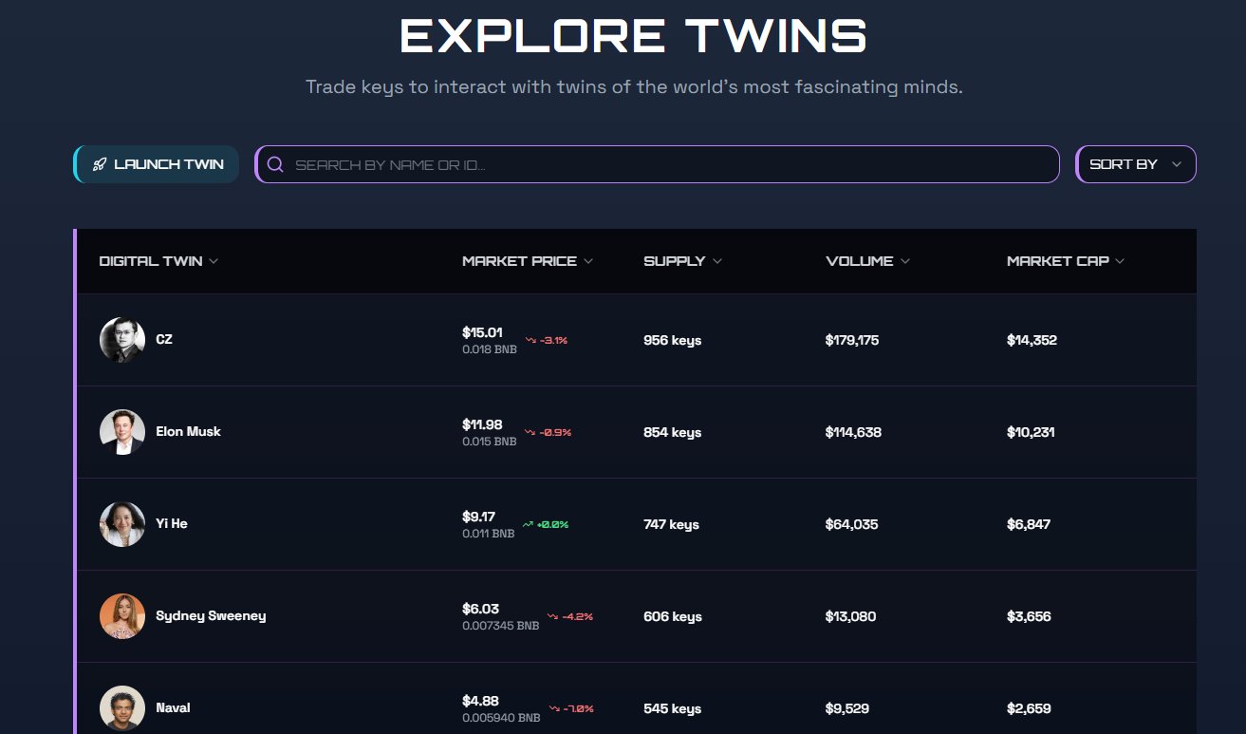Sort table by Market Price column
The image size is (1246, 734).
tap(527, 261)
